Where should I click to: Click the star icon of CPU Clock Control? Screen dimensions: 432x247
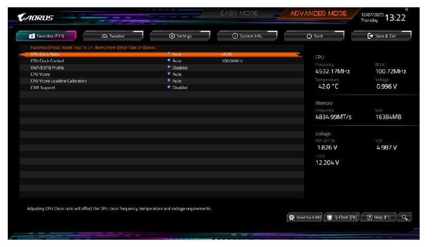tap(169, 60)
